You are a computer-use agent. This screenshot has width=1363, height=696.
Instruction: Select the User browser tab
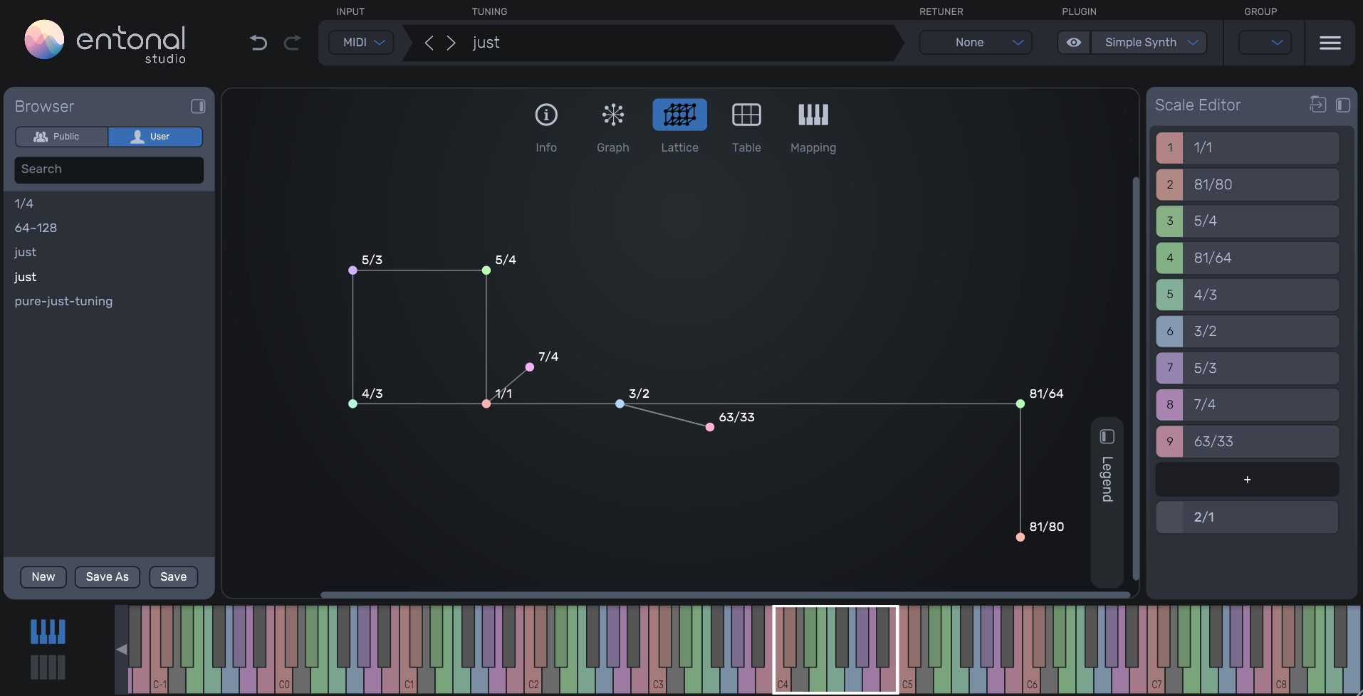click(155, 136)
